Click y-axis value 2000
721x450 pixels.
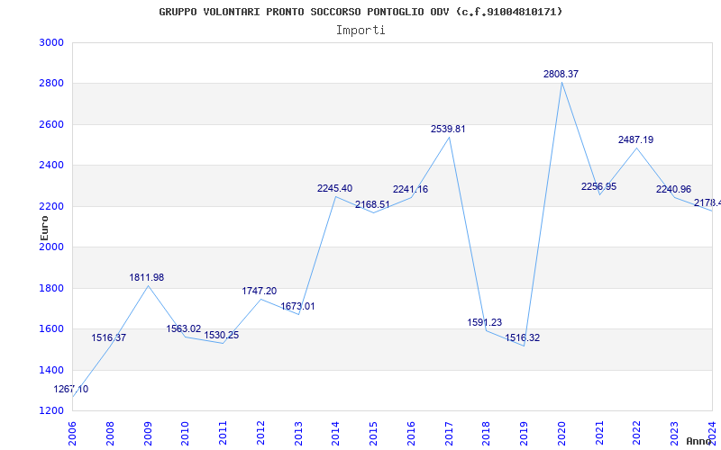pyautogui.click(x=51, y=247)
